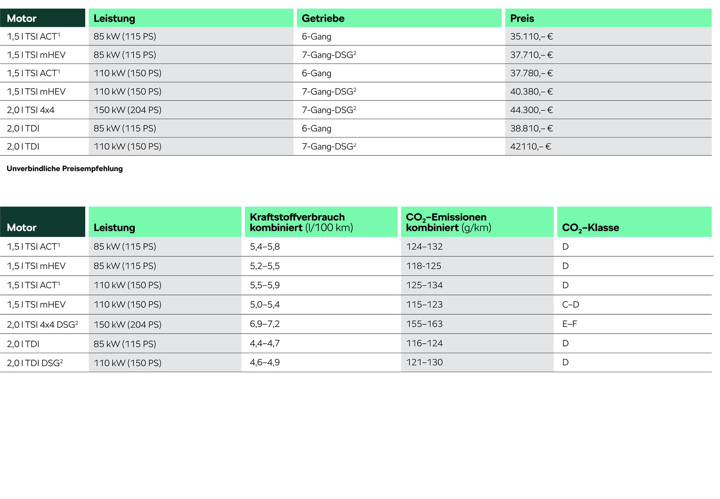Viewport: 720px width, 499px height.
Task: Click the emission value 118-125
Action: tap(423, 266)
